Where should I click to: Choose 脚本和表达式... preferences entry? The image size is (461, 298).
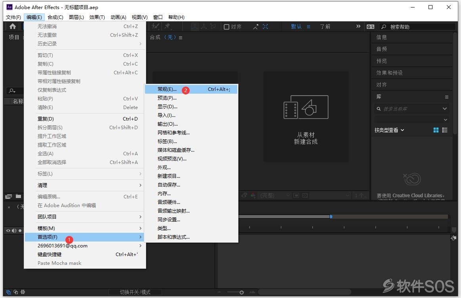pyautogui.click(x=191, y=237)
